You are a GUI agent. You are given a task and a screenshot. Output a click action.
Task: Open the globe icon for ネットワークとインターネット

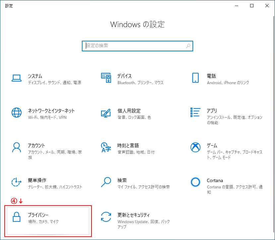(x=17, y=113)
